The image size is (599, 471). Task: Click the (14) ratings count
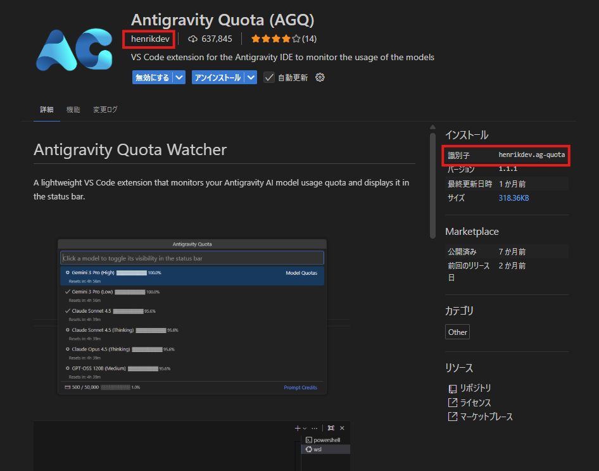point(309,39)
